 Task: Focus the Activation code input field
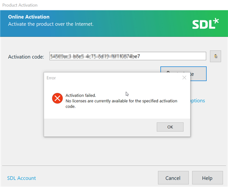pos(128,56)
